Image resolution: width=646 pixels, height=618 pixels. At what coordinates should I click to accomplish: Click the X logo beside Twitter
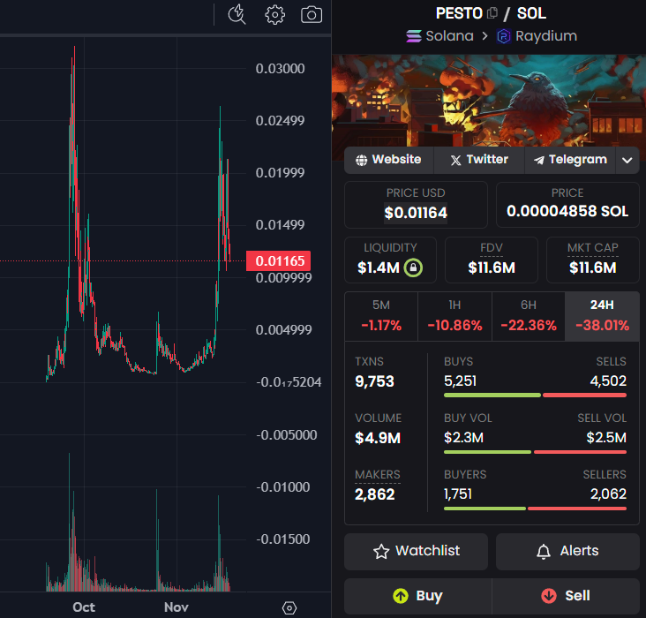[455, 160]
